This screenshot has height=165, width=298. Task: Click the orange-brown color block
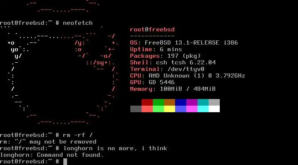point(170,102)
